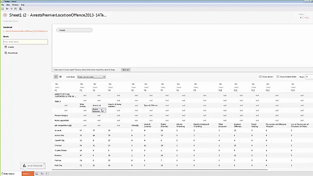Viewport: 313px width, 176px height.
Task: Click the 'Premier League' cell
Action: 61,115
